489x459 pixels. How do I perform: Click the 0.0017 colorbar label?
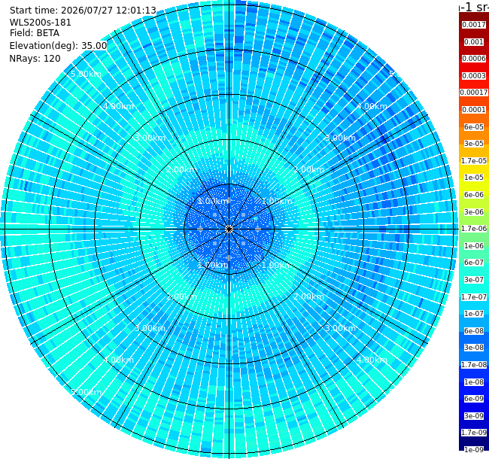click(474, 25)
